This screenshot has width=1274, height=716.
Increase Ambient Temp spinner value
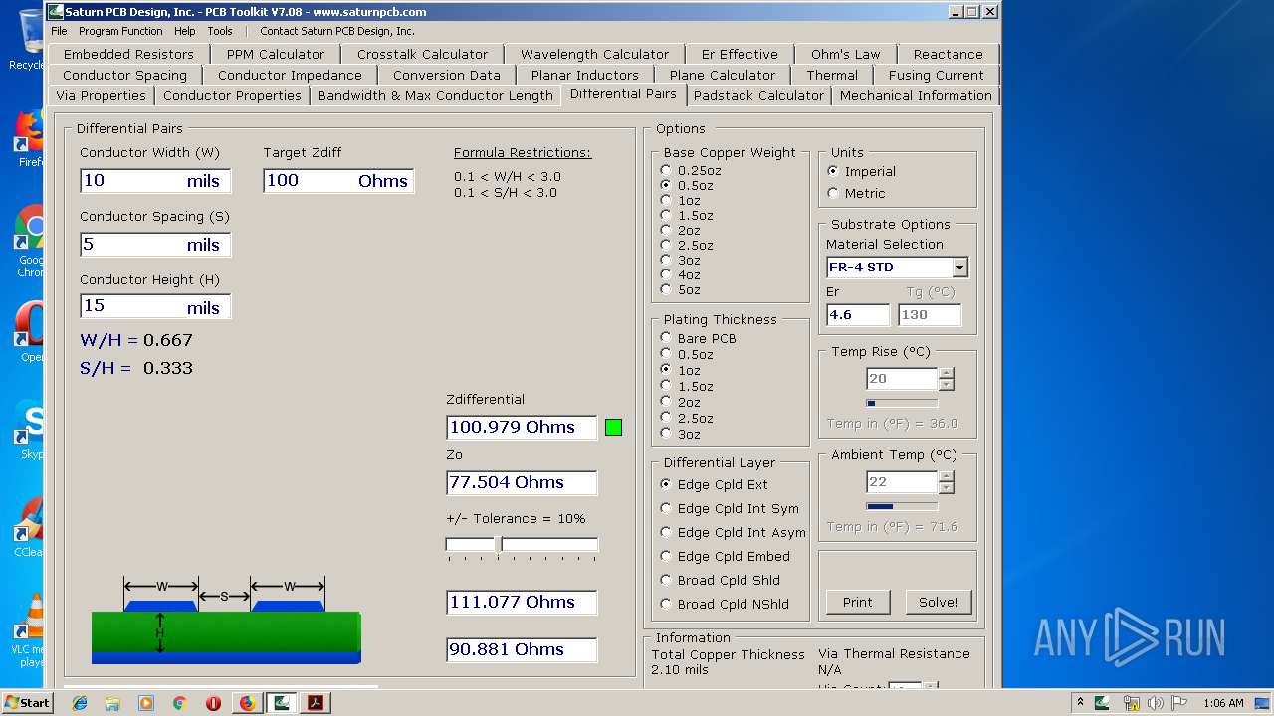point(947,476)
